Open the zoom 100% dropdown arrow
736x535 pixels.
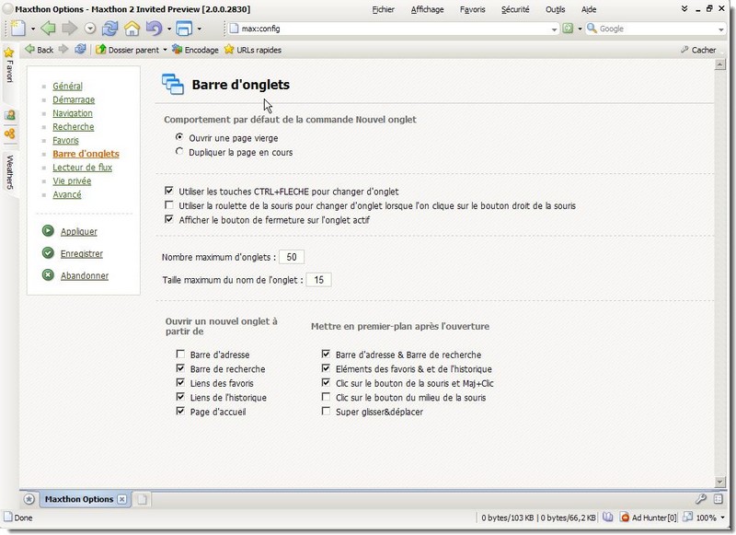[x=722, y=518]
